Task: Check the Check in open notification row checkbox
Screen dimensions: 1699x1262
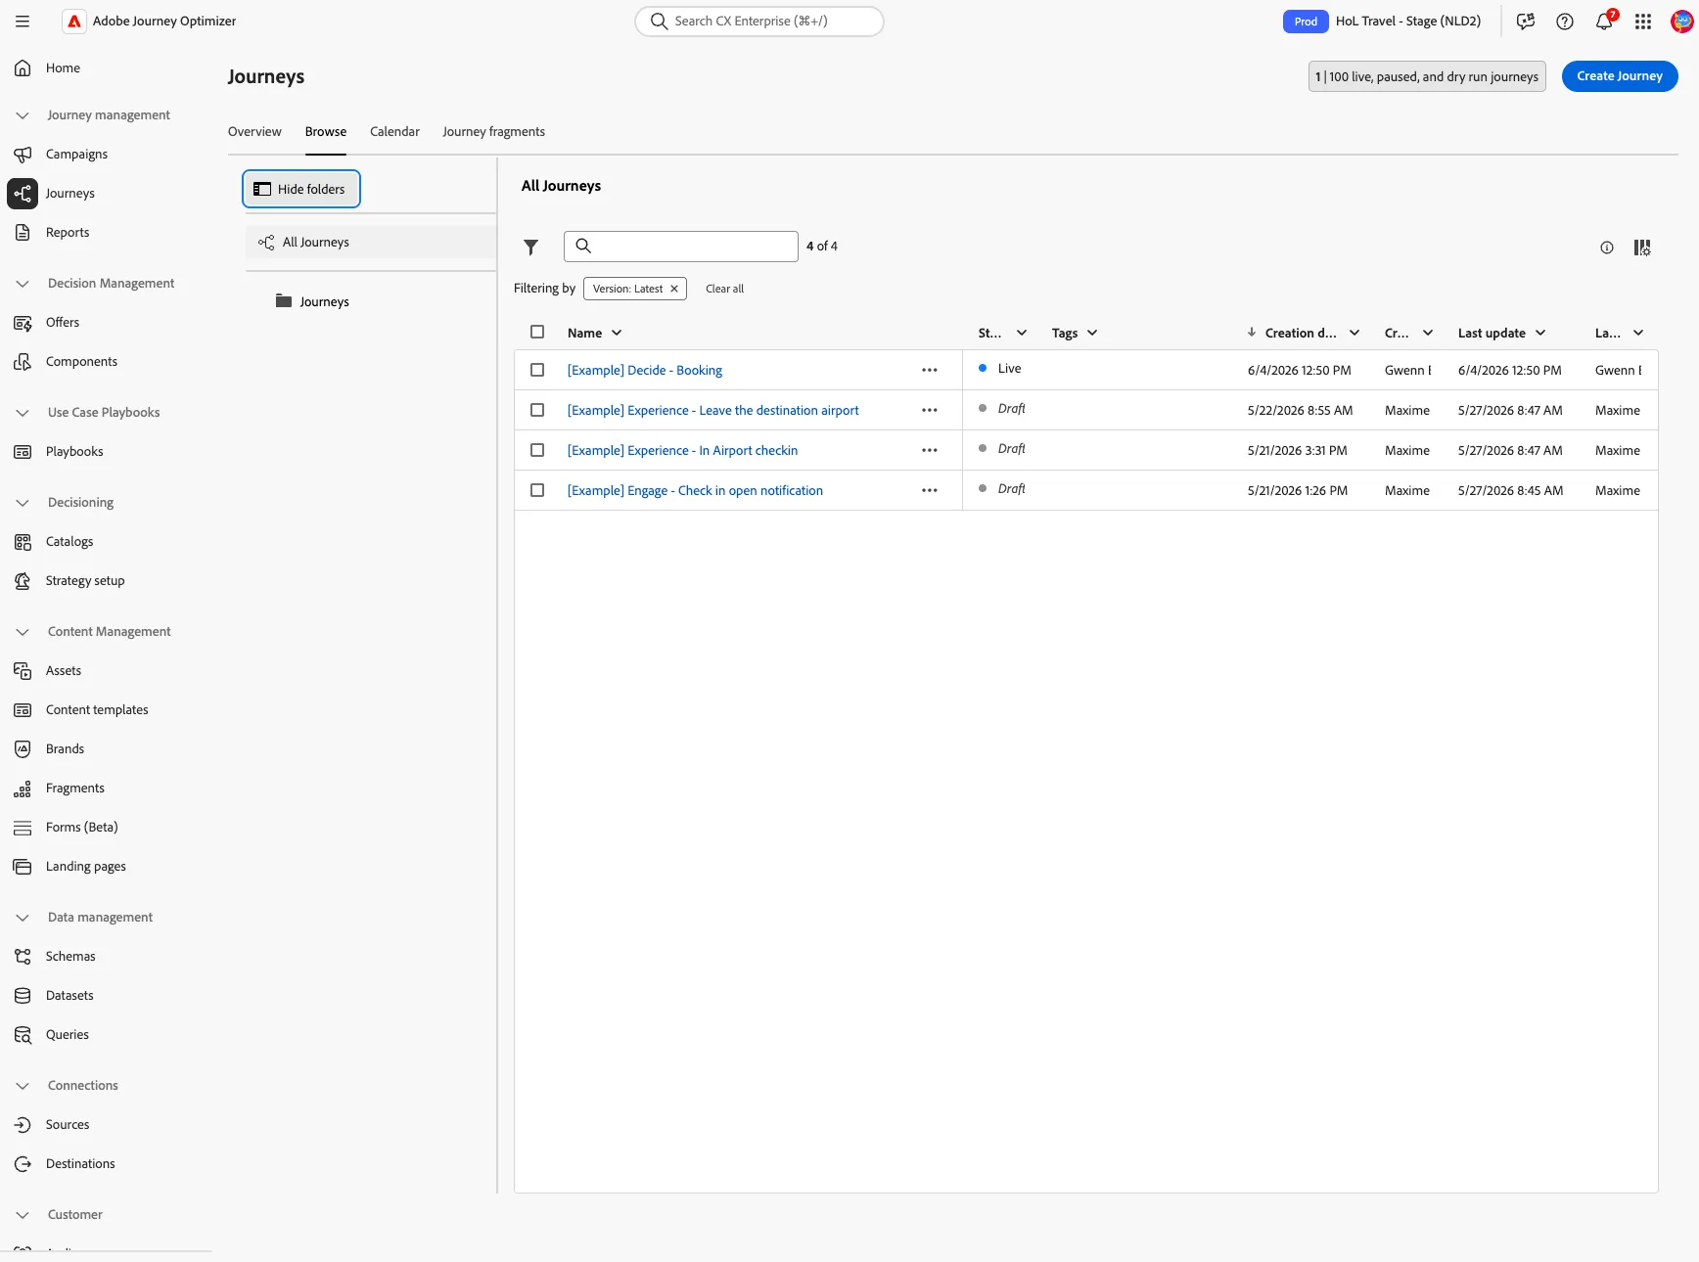Action: click(537, 490)
